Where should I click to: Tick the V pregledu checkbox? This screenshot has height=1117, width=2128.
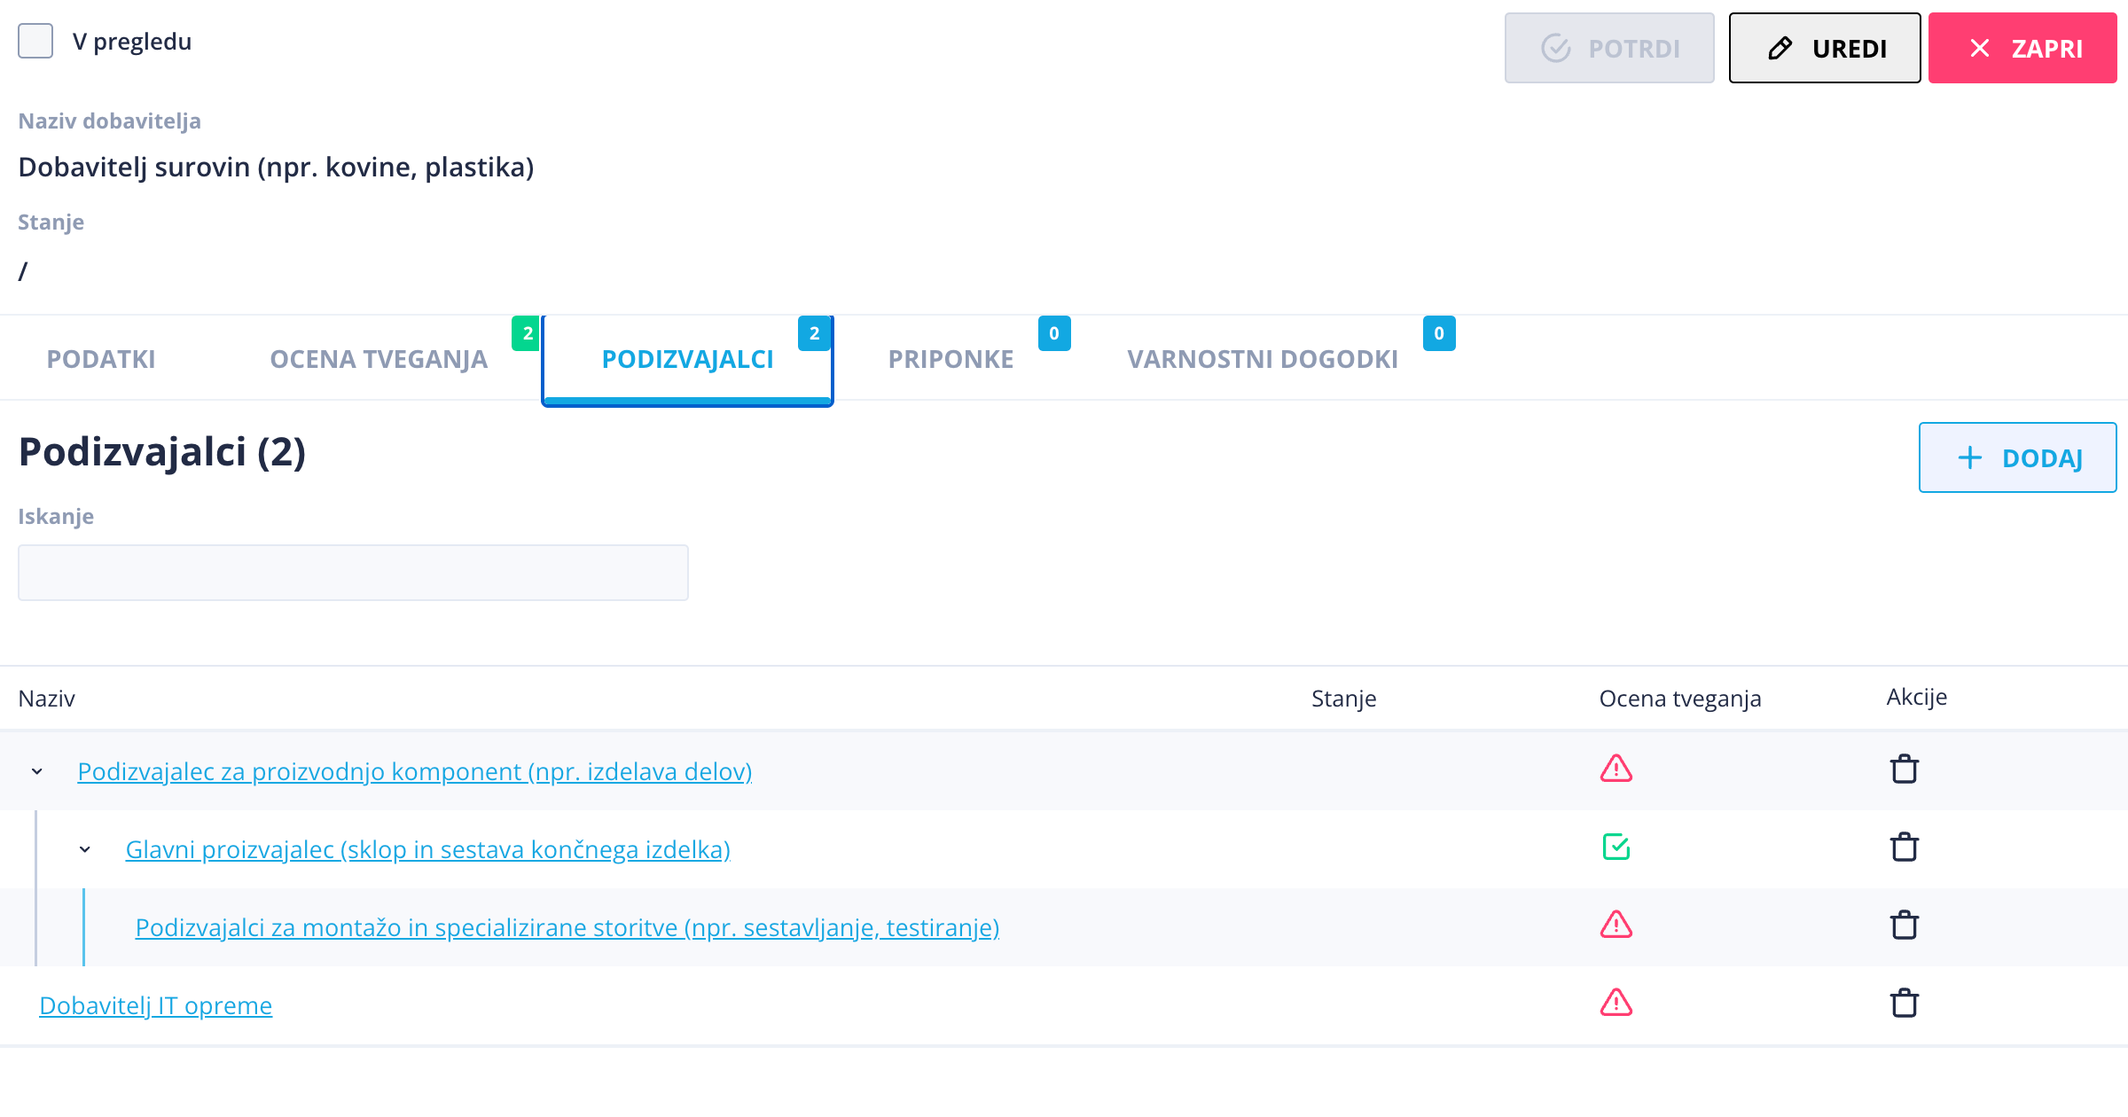(x=35, y=41)
